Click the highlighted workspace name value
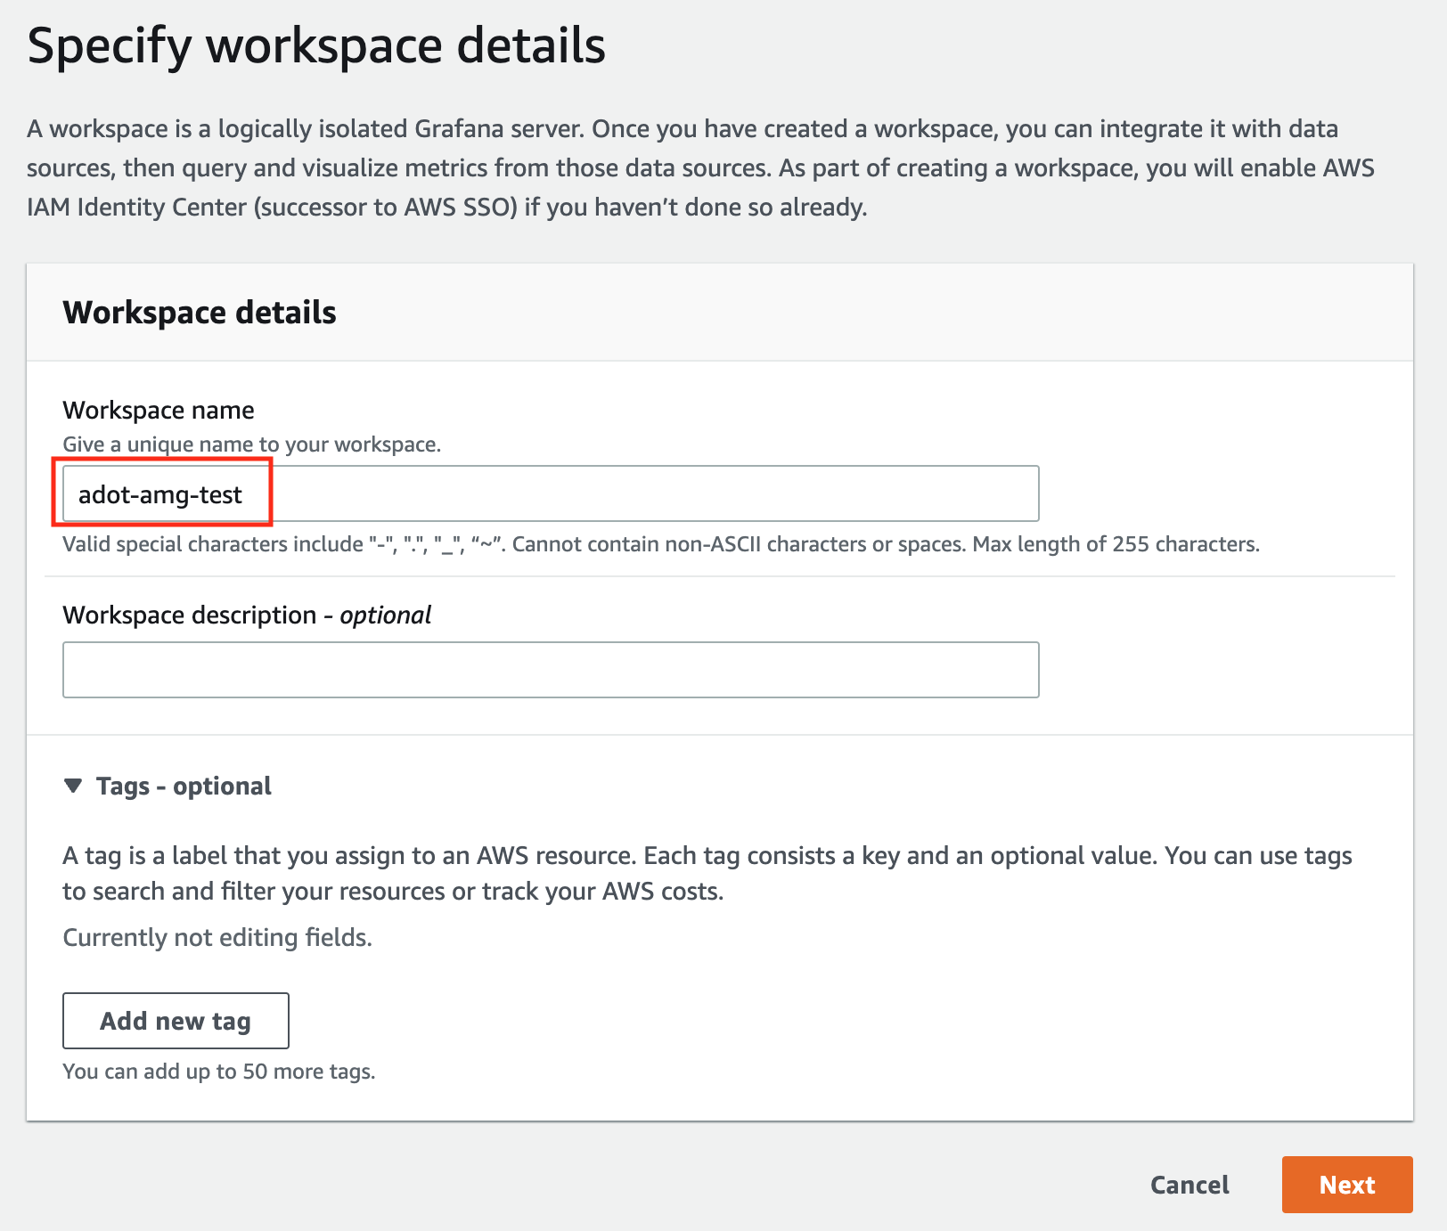 click(161, 494)
